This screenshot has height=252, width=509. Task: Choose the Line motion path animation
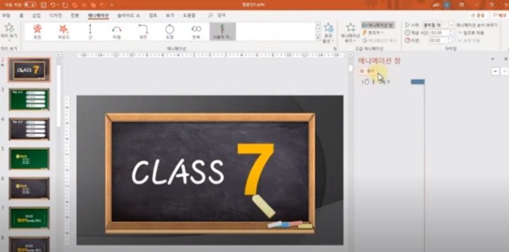90,32
